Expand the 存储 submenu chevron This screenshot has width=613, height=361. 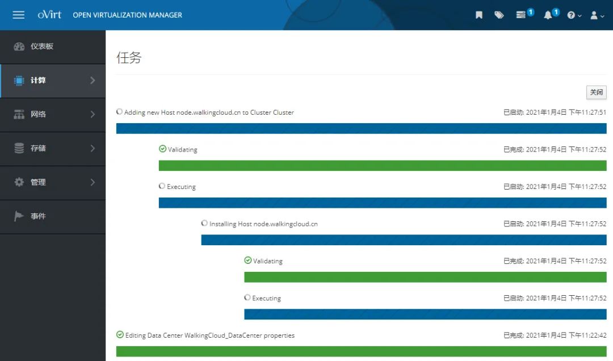click(x=93, y=148)
